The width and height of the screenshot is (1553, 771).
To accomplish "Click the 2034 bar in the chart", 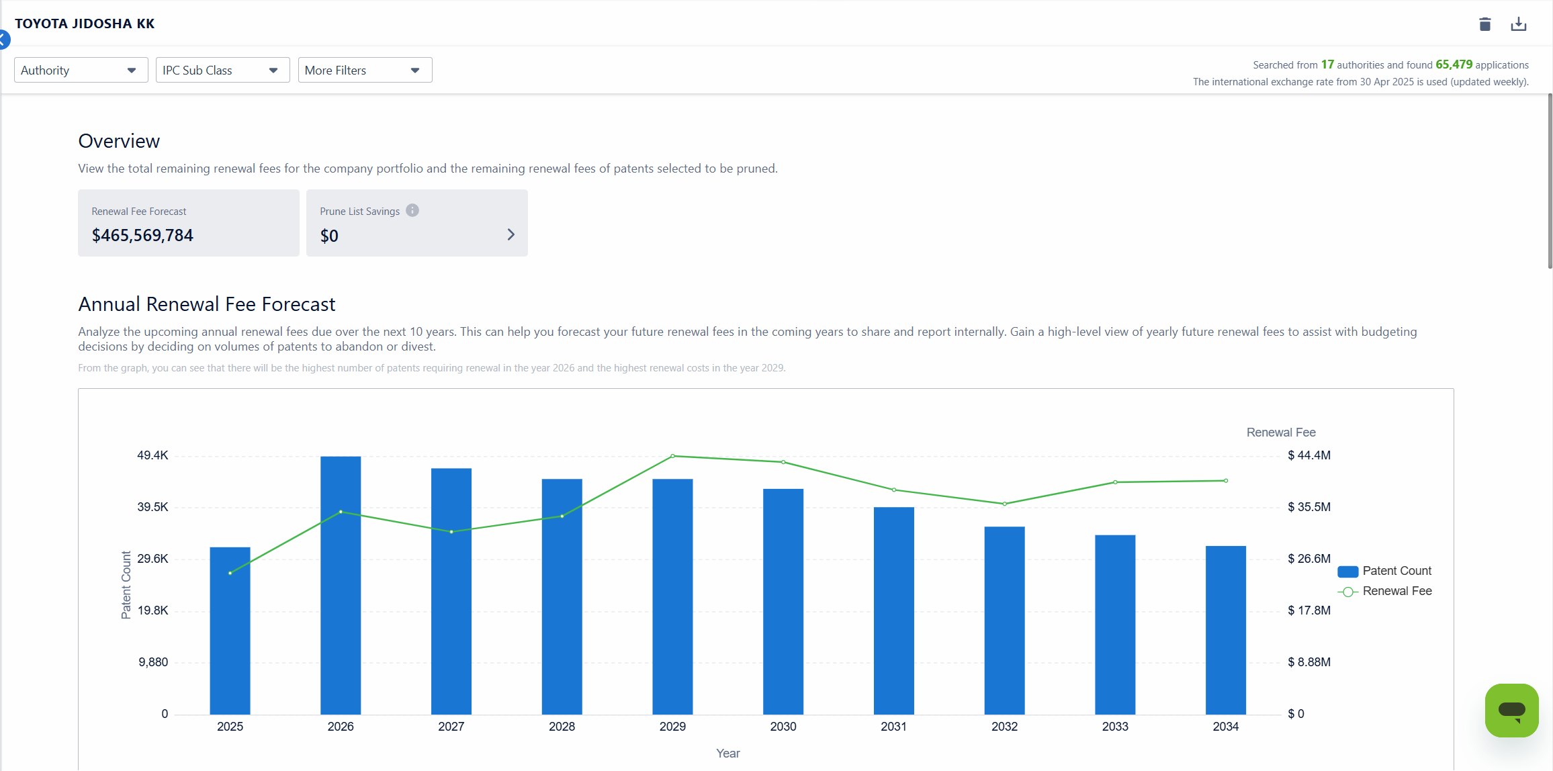I will tap(1225, 630).
